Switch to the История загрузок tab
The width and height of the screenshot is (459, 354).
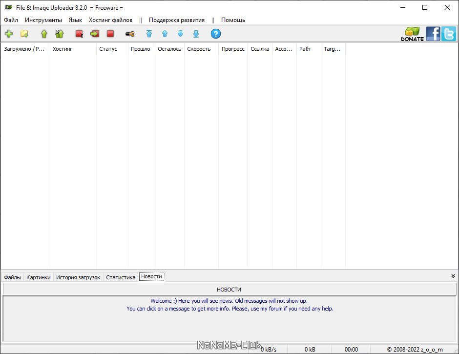pyautogui.click(x=78, y=277)
